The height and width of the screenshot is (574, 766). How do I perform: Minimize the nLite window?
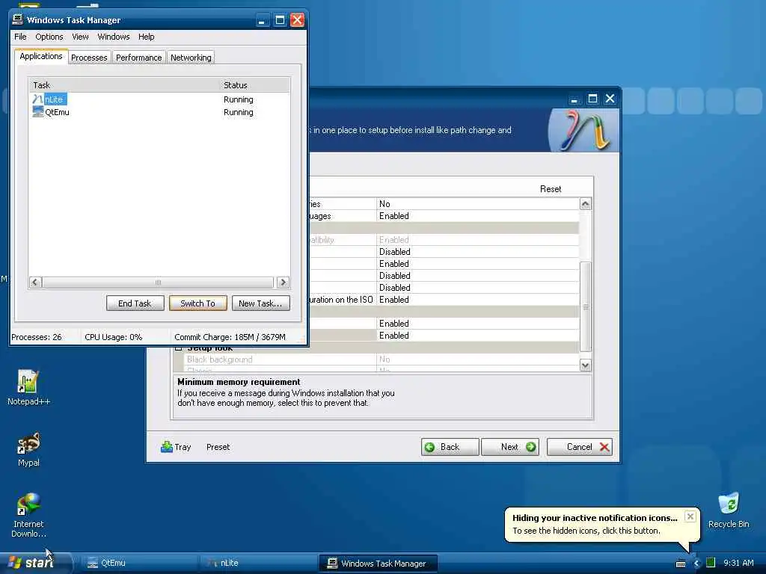click(574, 99)
